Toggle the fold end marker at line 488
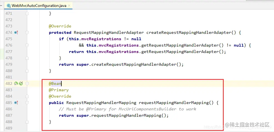 (27, 122)
